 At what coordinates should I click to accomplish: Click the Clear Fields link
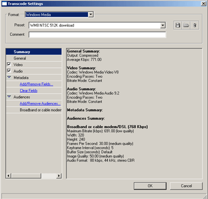click(x=29, y=91)
